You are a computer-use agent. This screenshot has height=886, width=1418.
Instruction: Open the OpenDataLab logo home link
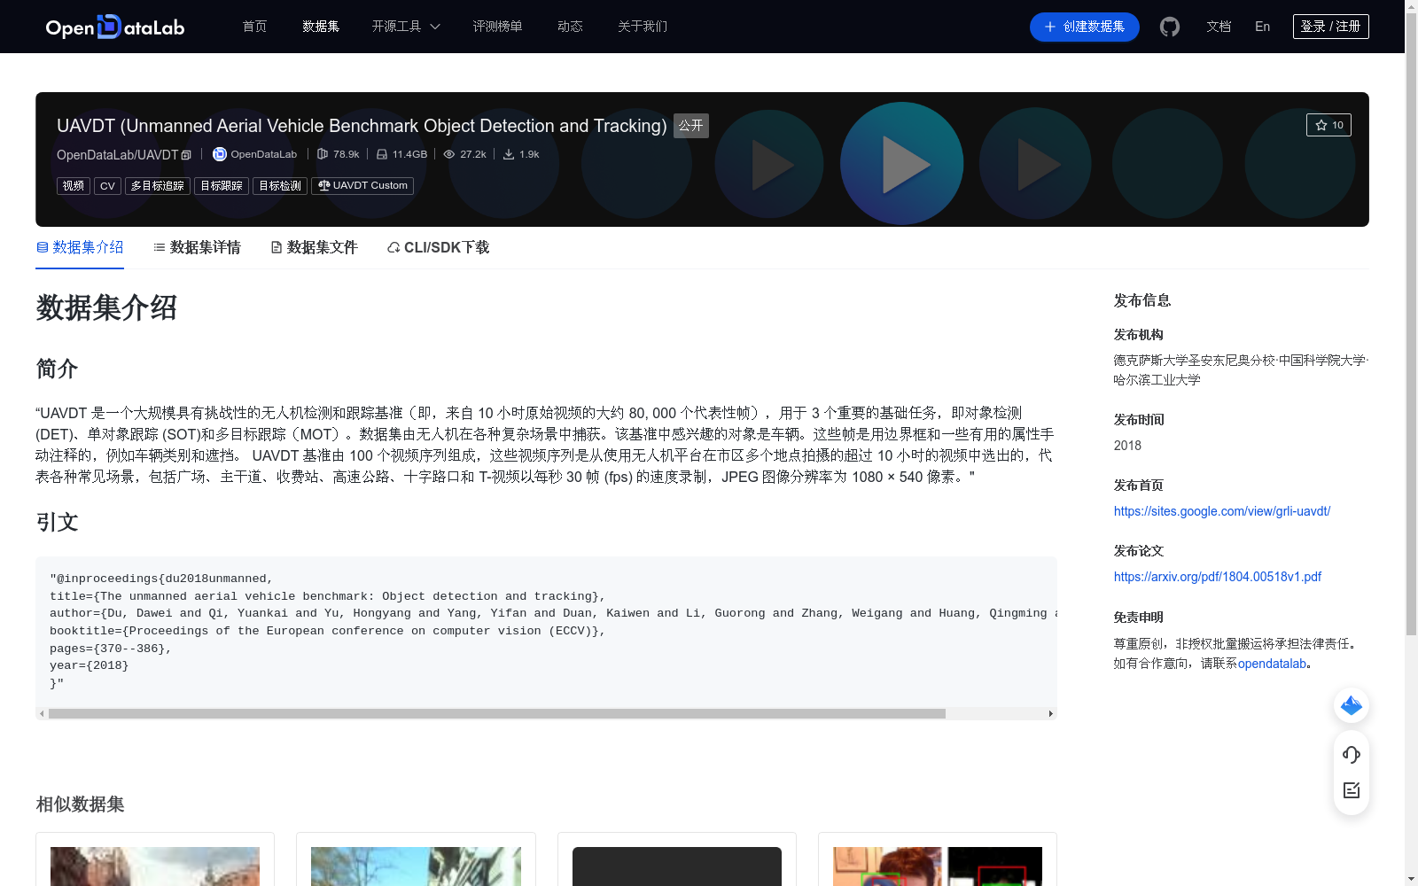coord(115,27)
